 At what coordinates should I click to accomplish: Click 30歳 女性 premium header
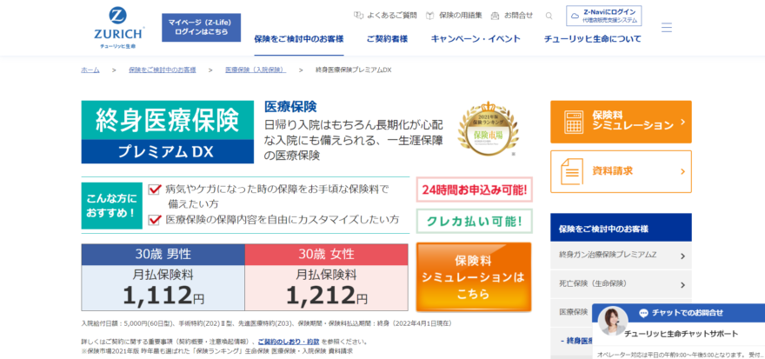coord(326,254)
